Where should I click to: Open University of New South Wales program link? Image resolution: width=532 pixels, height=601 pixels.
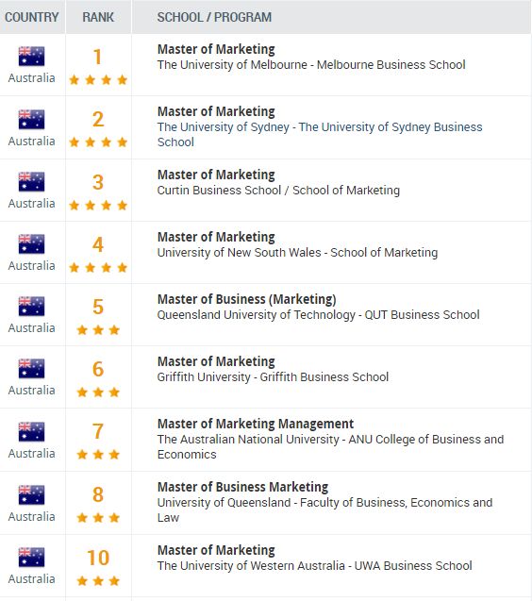pyautogui.click(x=297, y=253)
